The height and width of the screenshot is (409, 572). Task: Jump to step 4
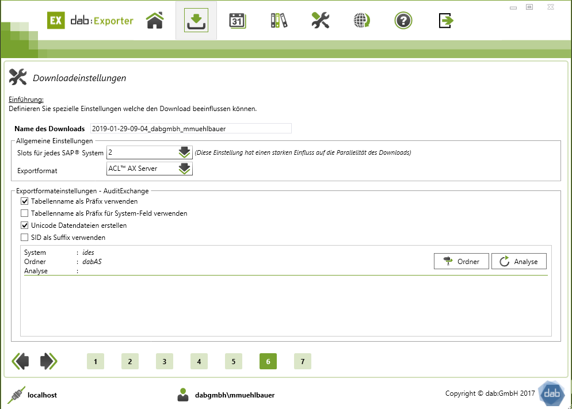tap(199, 361)
